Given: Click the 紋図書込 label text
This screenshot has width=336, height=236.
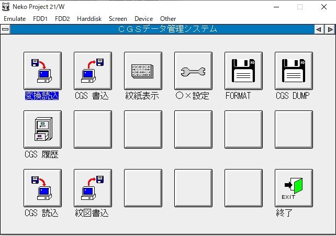Looking at the screenshot, I should pyautogui.click(x=92, y=213).
